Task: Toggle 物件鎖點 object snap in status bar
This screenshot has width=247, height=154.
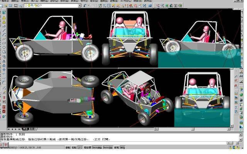Action: coord(97,147)
